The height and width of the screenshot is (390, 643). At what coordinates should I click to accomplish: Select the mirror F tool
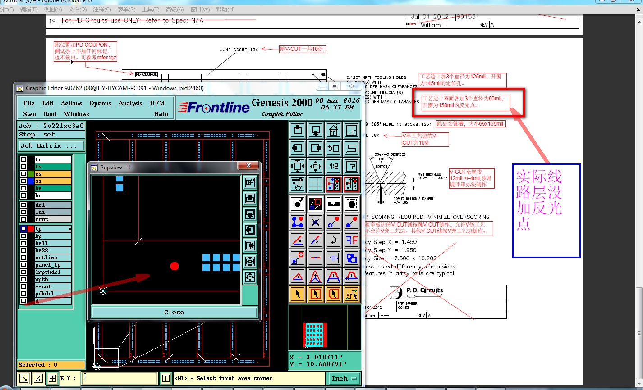pyautogui.click(x=352, y=240)
